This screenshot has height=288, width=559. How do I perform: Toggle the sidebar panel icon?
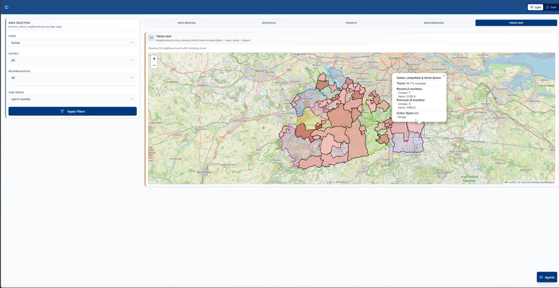(7, 7)
